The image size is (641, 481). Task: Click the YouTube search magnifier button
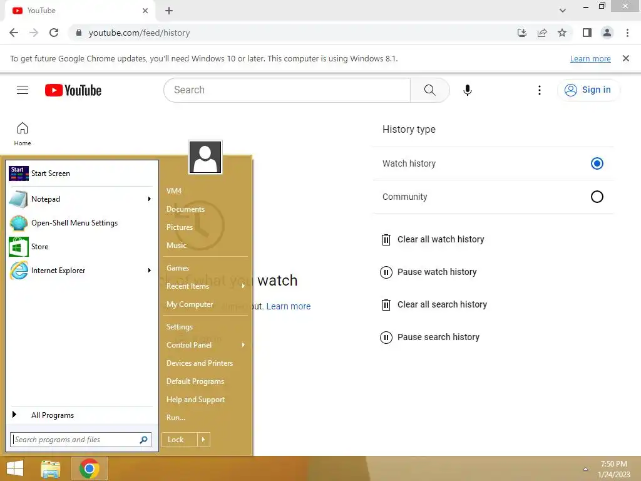pos(429,90)
